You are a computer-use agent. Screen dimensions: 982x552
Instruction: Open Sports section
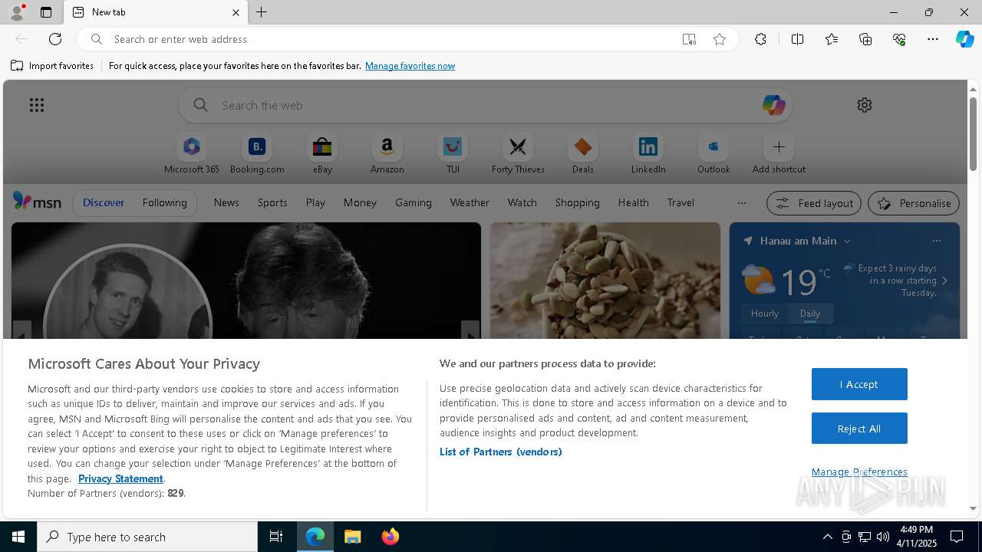(272, 202)
